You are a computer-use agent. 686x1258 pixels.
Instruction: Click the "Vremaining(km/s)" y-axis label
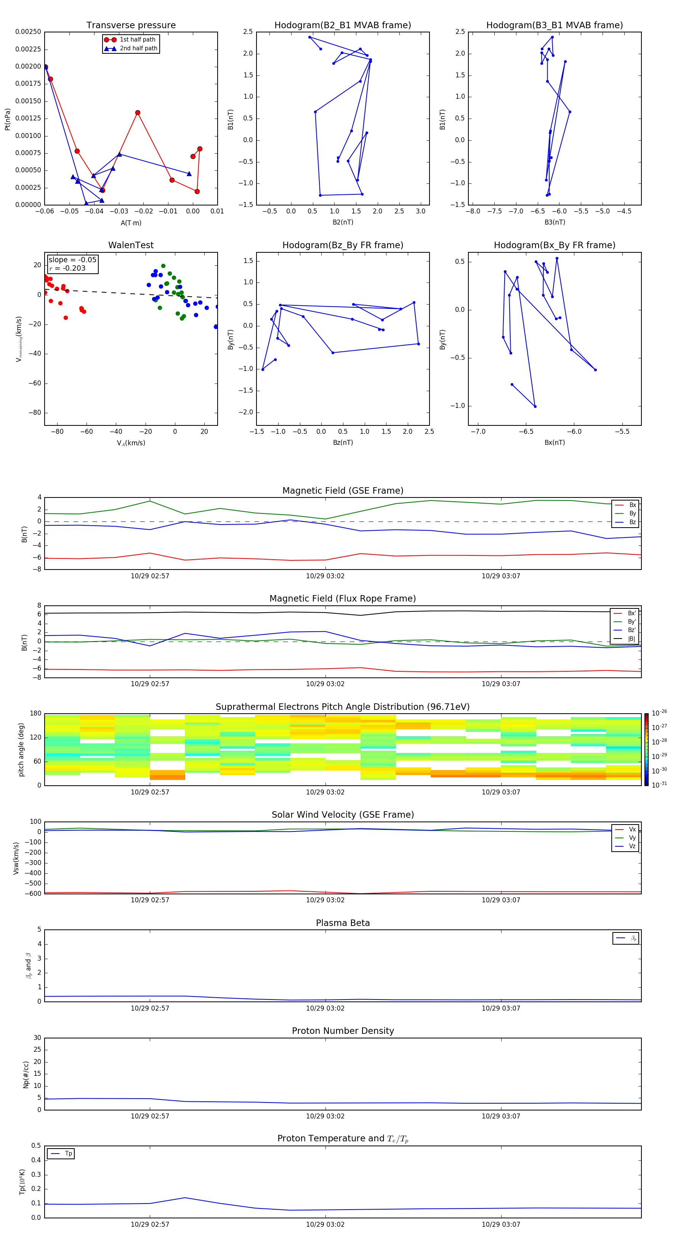tap(19, 339)
